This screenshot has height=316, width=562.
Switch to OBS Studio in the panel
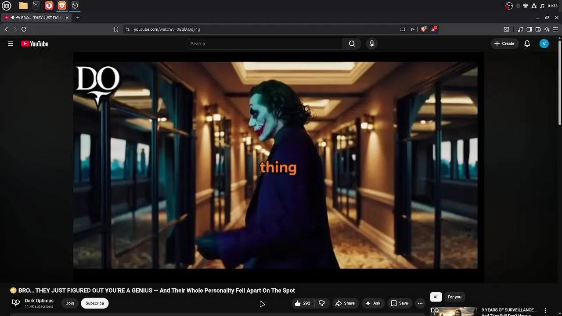click(75, 6)
